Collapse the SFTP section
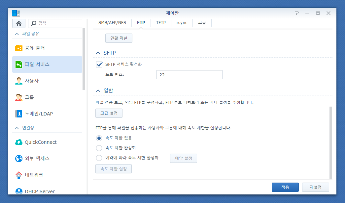The height and width of the screenshot is (203, 345). pos(98,53)
